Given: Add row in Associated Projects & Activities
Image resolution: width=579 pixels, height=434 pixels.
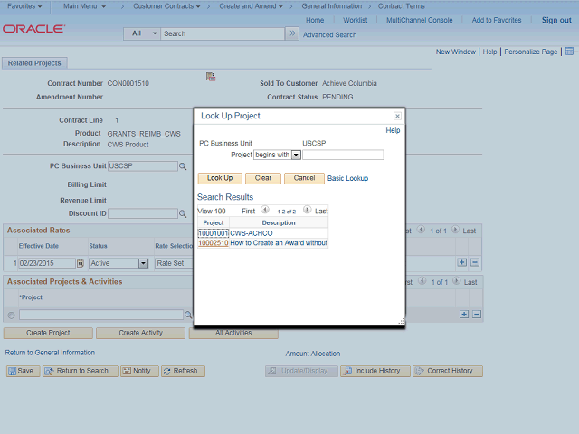Looking at the screenshot, I should coord(464,315).
